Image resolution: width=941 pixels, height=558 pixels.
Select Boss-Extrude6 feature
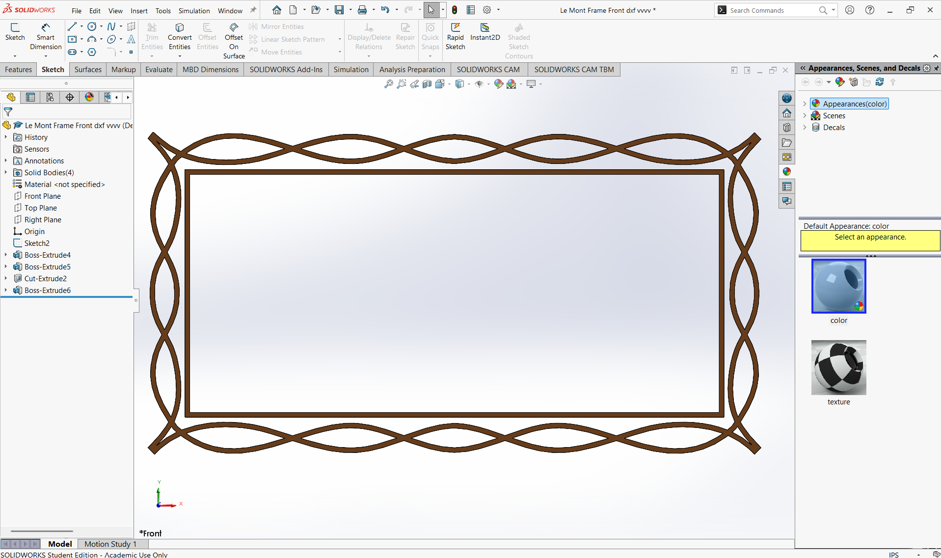[48, 290]
